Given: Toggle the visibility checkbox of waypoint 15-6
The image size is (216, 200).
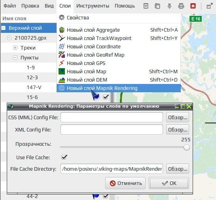Looking at the screenshot, I should [106, 97].
